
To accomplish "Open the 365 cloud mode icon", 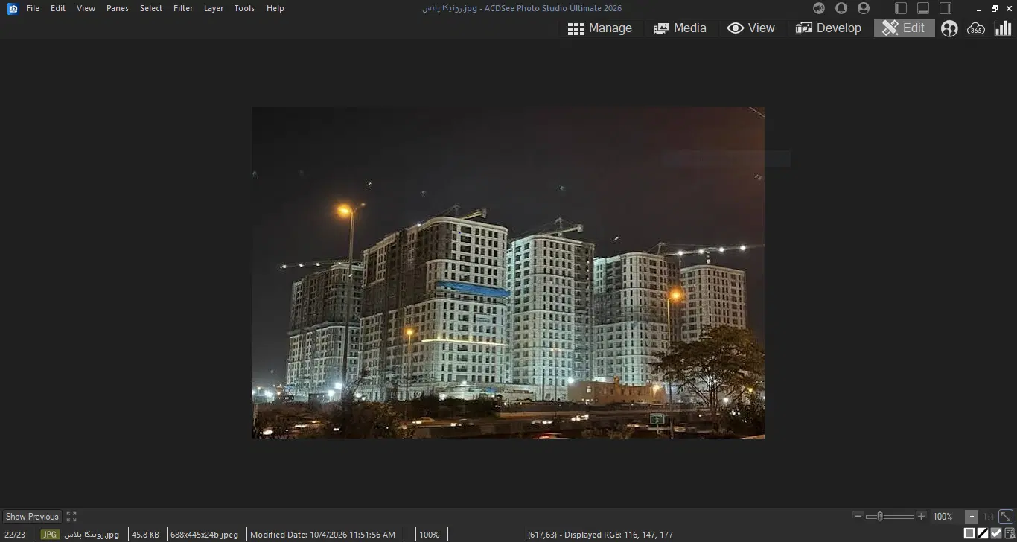I will point(976,28).
